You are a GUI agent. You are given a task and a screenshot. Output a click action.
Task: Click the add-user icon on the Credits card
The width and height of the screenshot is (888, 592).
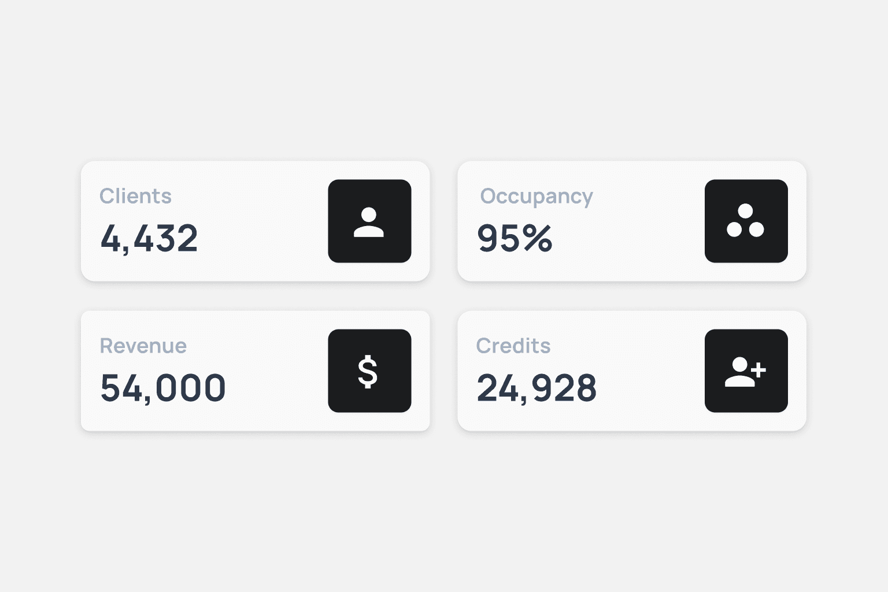746,371
